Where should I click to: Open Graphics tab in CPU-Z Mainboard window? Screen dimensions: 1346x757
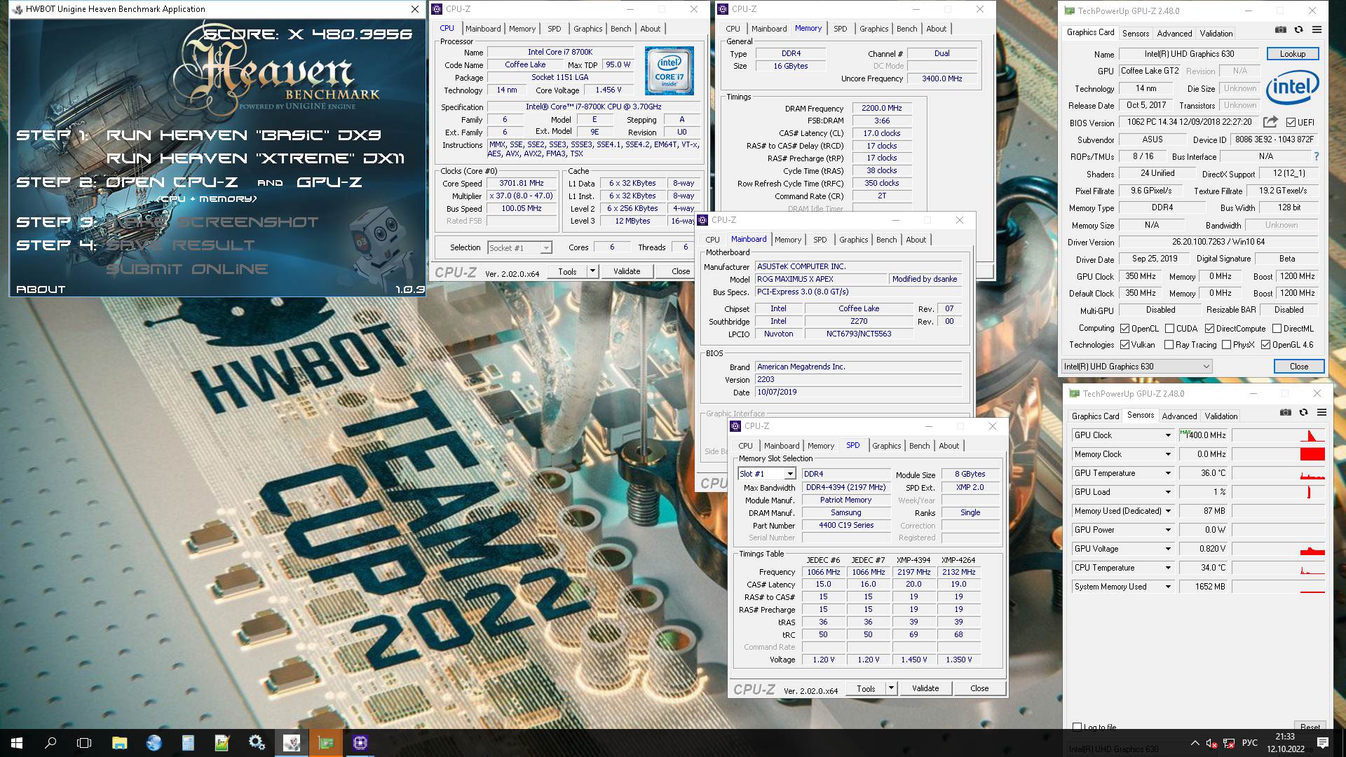point(853,240)
